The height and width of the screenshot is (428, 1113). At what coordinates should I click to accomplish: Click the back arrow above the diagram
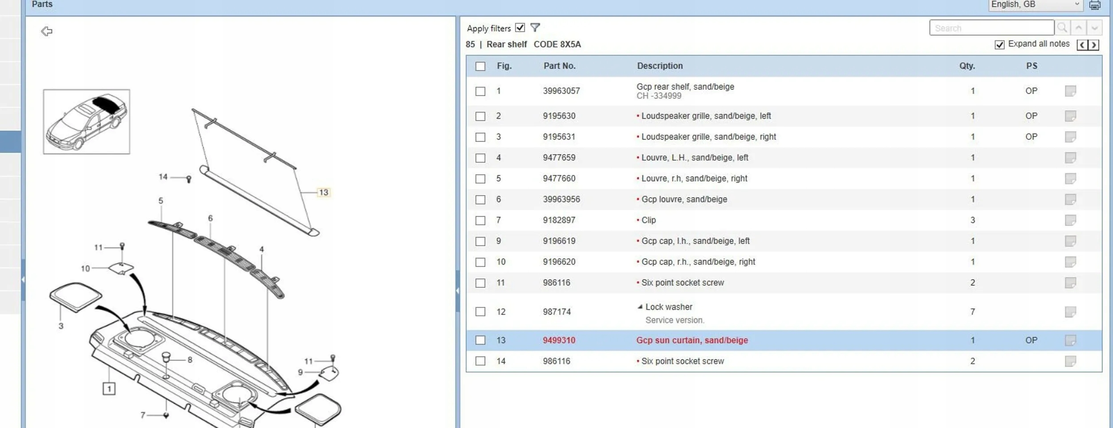47,31
